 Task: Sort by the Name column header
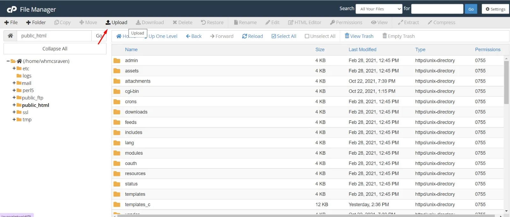(x=131, y=50)
